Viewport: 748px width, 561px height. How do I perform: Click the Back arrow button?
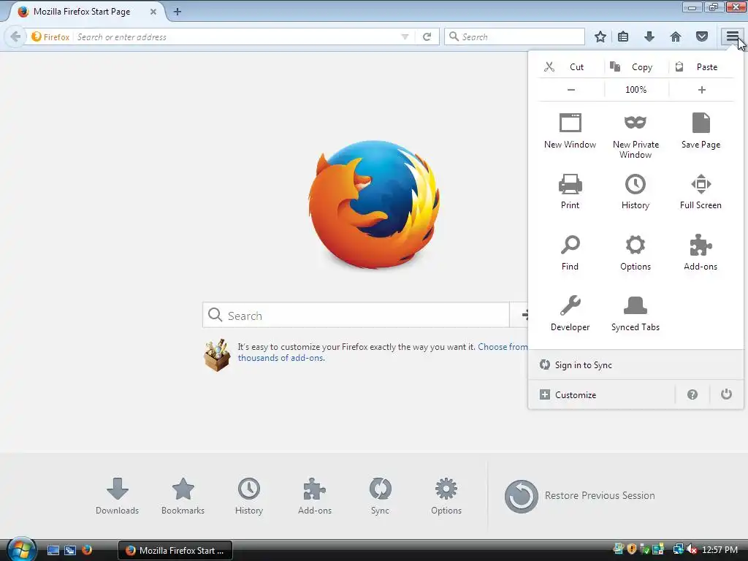(15, 37)
